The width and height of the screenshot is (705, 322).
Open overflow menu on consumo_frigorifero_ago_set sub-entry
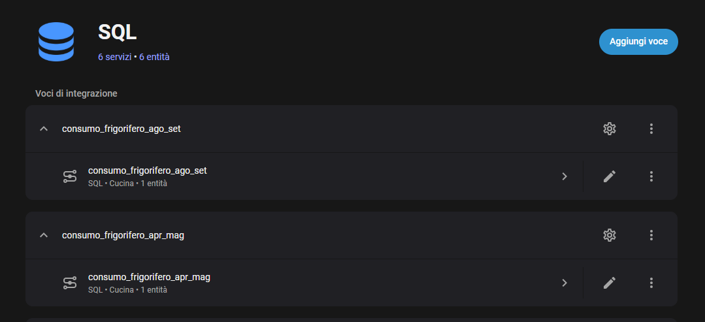[x=651, y=176]
